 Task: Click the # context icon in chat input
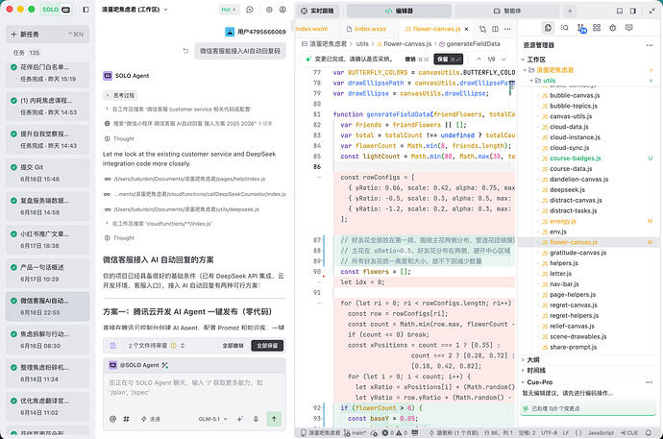click(x=126, y=419)
